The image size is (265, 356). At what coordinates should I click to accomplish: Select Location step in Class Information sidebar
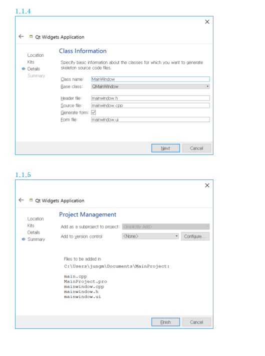point(36,55)
